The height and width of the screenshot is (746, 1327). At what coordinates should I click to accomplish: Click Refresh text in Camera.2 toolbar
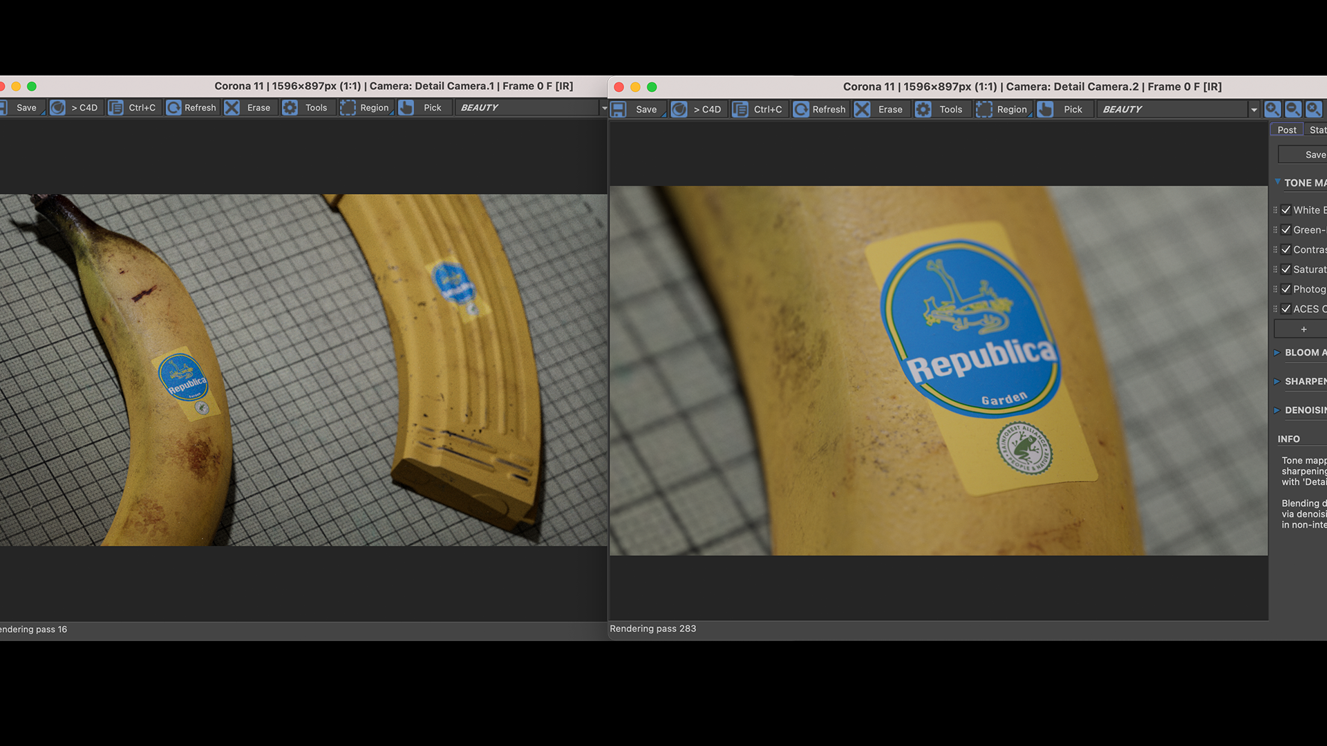(x=829, y=109)
